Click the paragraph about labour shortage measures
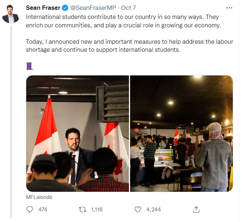Viewport: 247px width, 222px height. point(129,46)
